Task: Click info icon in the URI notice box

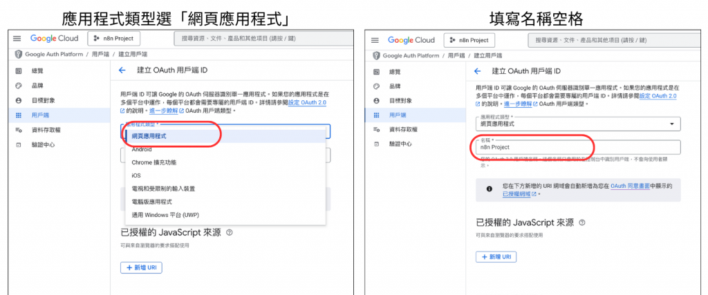Action: coord(489,189)
